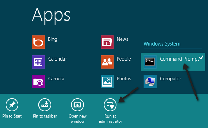Open the Camera app tile
The image size is (208, 128).
tap(38, 81)
